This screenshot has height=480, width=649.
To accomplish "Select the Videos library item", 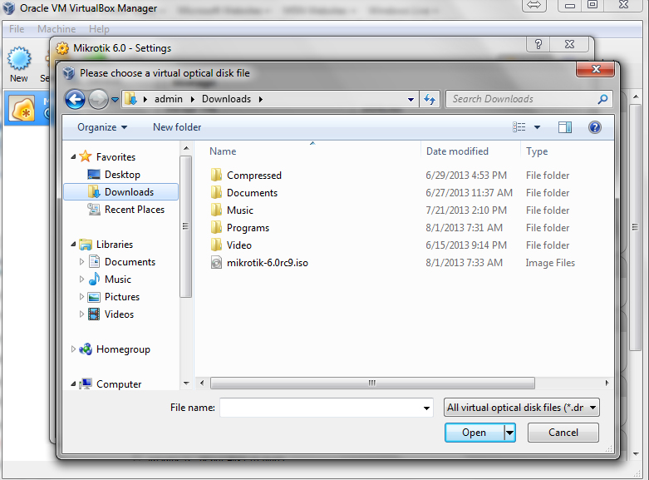I will point(119,314).
